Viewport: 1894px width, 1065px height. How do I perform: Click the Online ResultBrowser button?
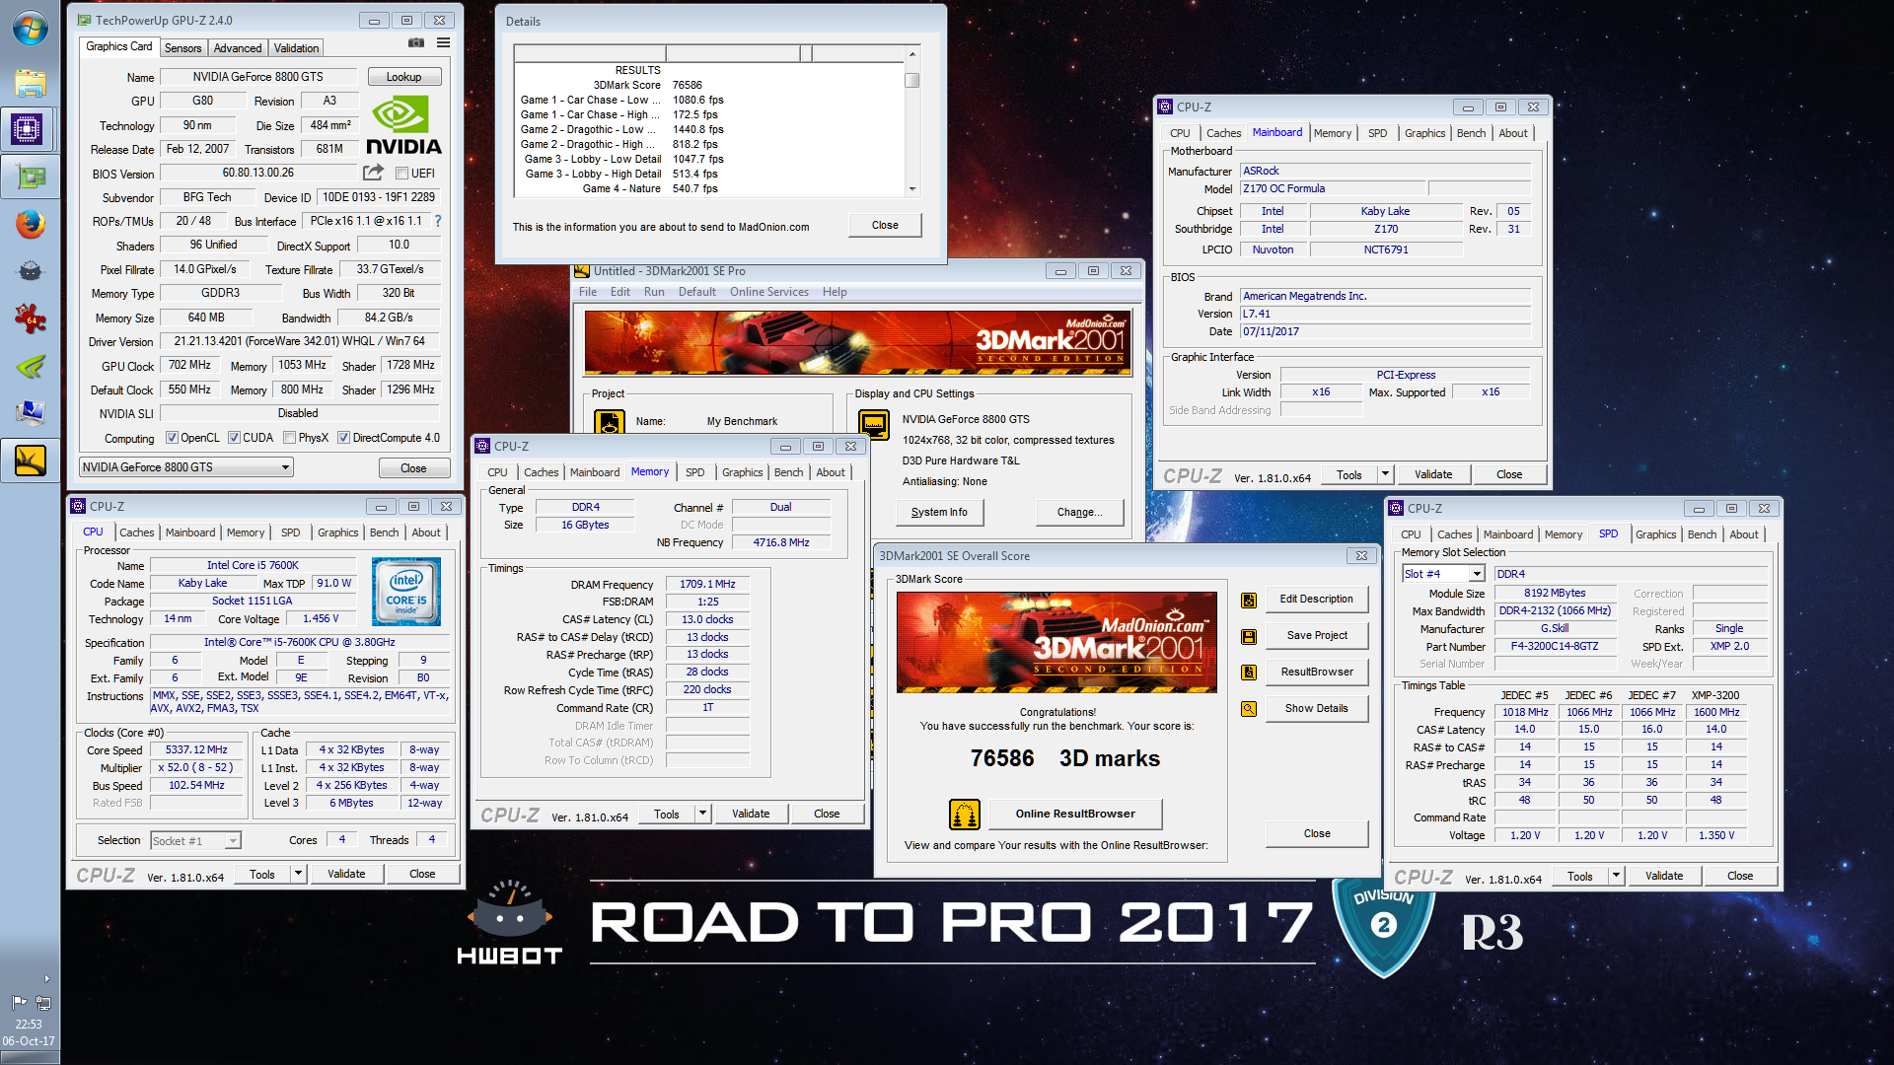tap(1075, 815)
